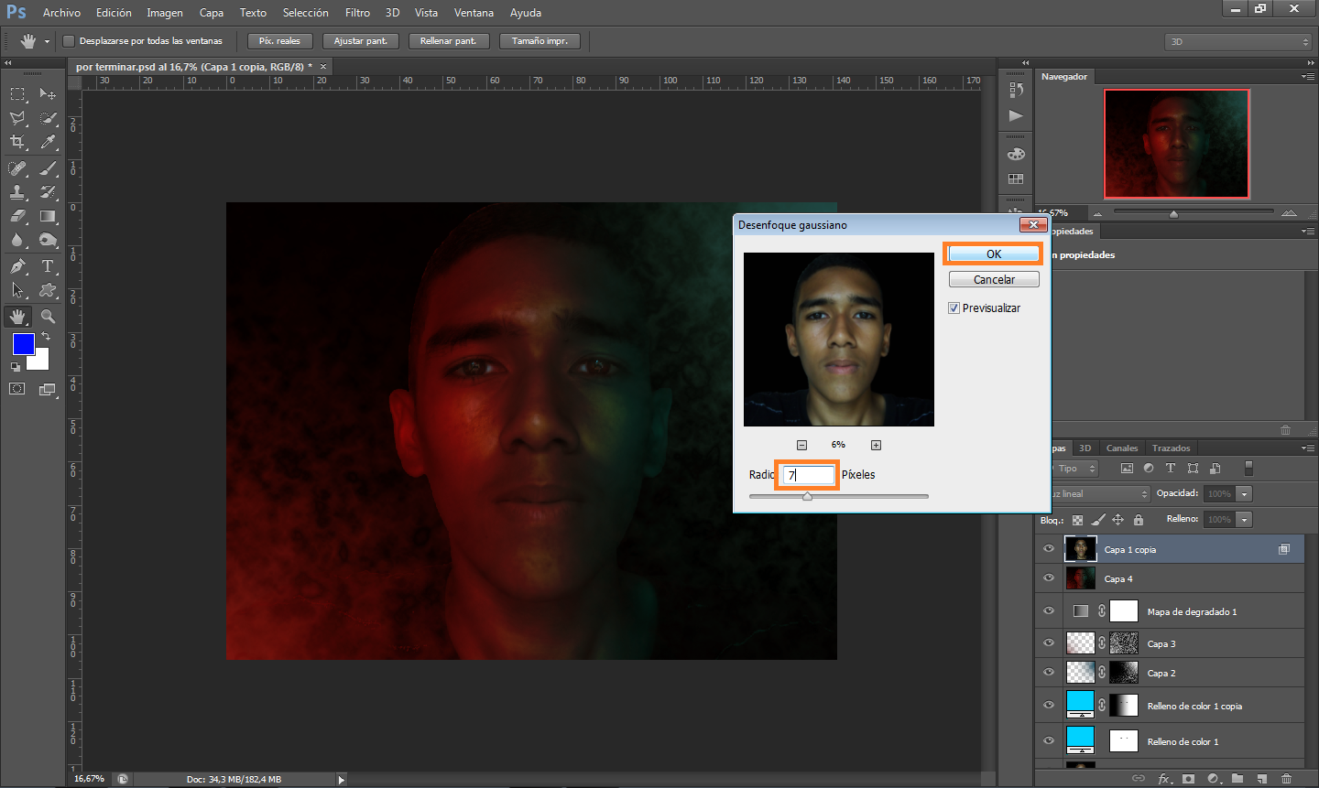Hide the Mapa de degradado 1 layer

tap(1049, 611)
